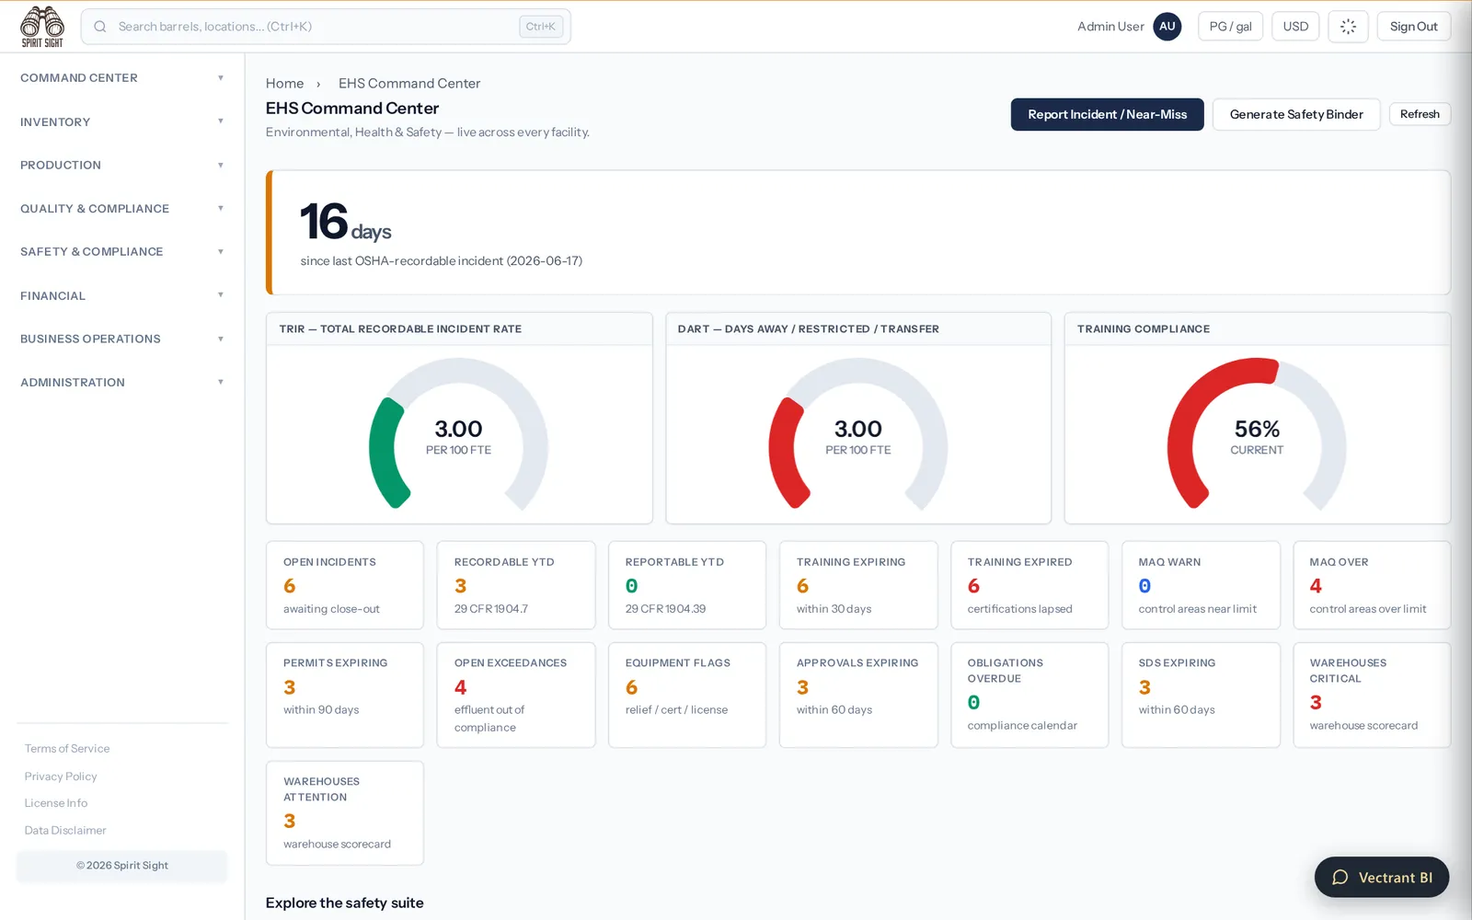Viewport: 1472px width, 920px height.
Task: Sign Out of the application
Action: [1413, 27]
